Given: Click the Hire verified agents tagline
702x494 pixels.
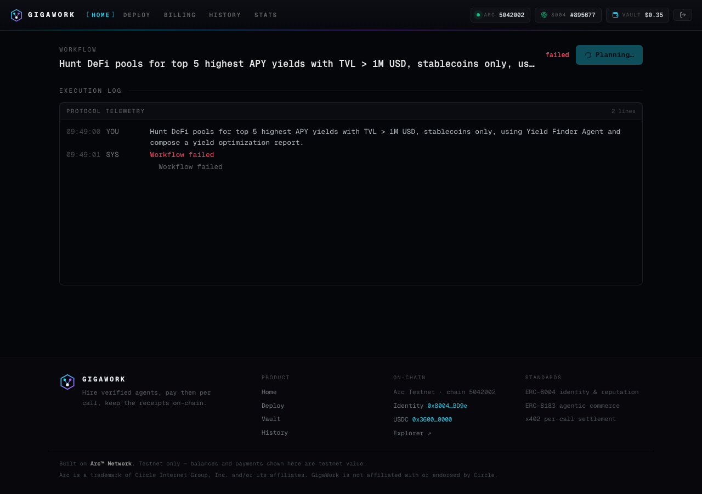Looking at the screenshot, I should click(x=146, y=398).
